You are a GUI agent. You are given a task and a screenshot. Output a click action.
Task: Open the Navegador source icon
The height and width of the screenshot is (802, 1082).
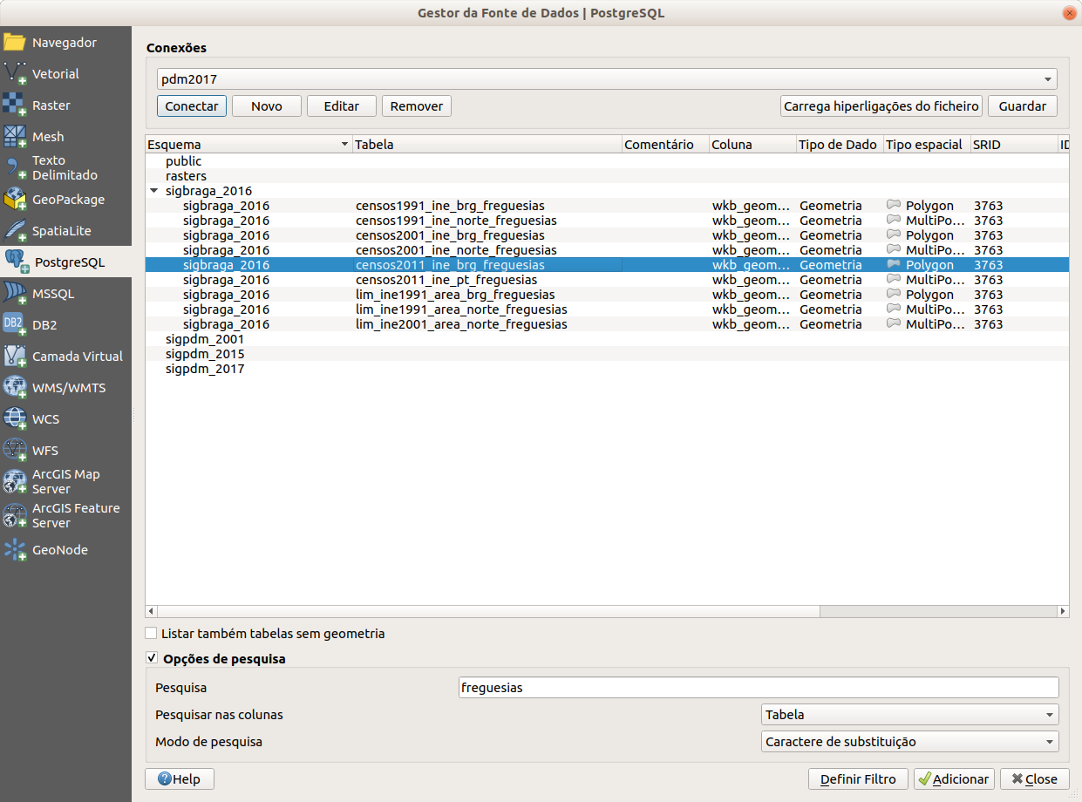pos(15,43)
